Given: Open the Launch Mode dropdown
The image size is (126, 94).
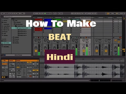Looking at the screenshot, I should (x=12, y=64).
